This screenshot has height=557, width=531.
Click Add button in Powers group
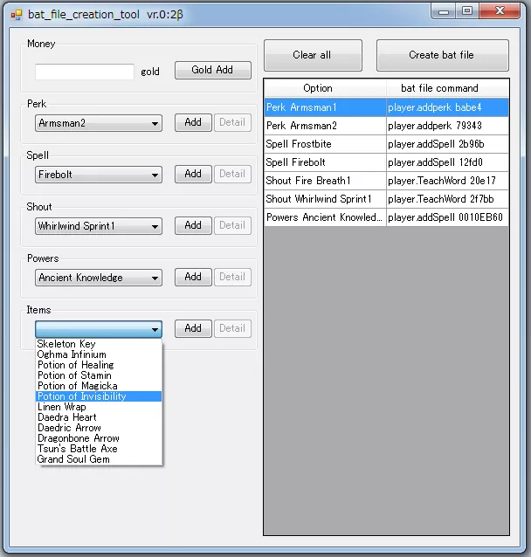pyautogui.click(x=193, y=277)
